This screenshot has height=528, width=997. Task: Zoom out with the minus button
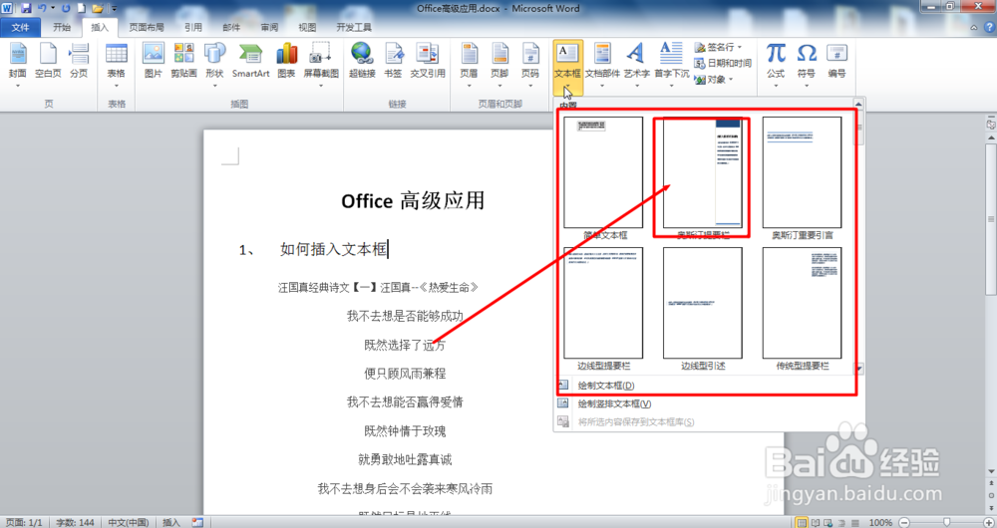(x=904, y=522)
